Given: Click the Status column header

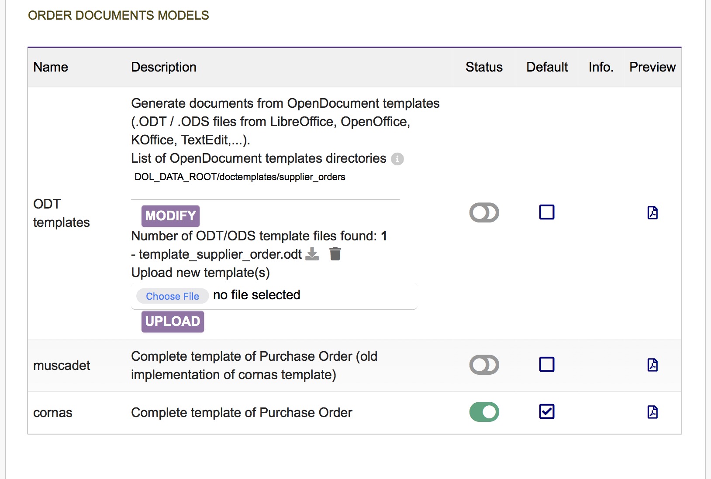Looking at the screenshot, I should point(484,67).
